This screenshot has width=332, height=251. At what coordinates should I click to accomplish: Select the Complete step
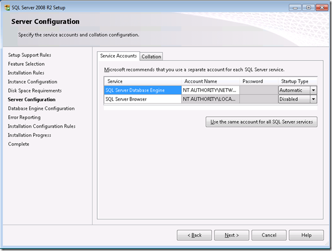coord(19,144)
